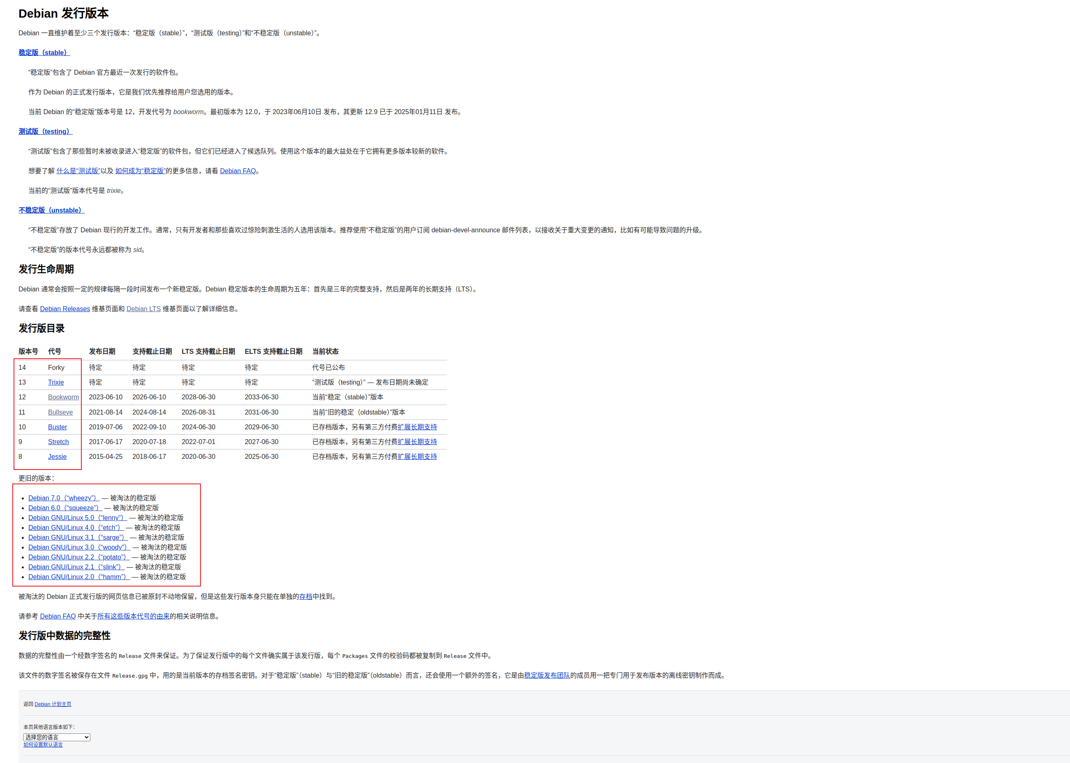Open Debian GNU/Linux 3.0 ("woody") link

[79, 548]
